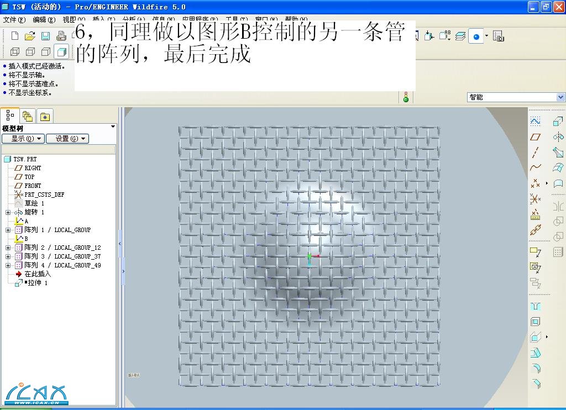This screenshot has width=566, height=410.
Task: Click the traffic light regeneration status icon
Action: (406, 97)
